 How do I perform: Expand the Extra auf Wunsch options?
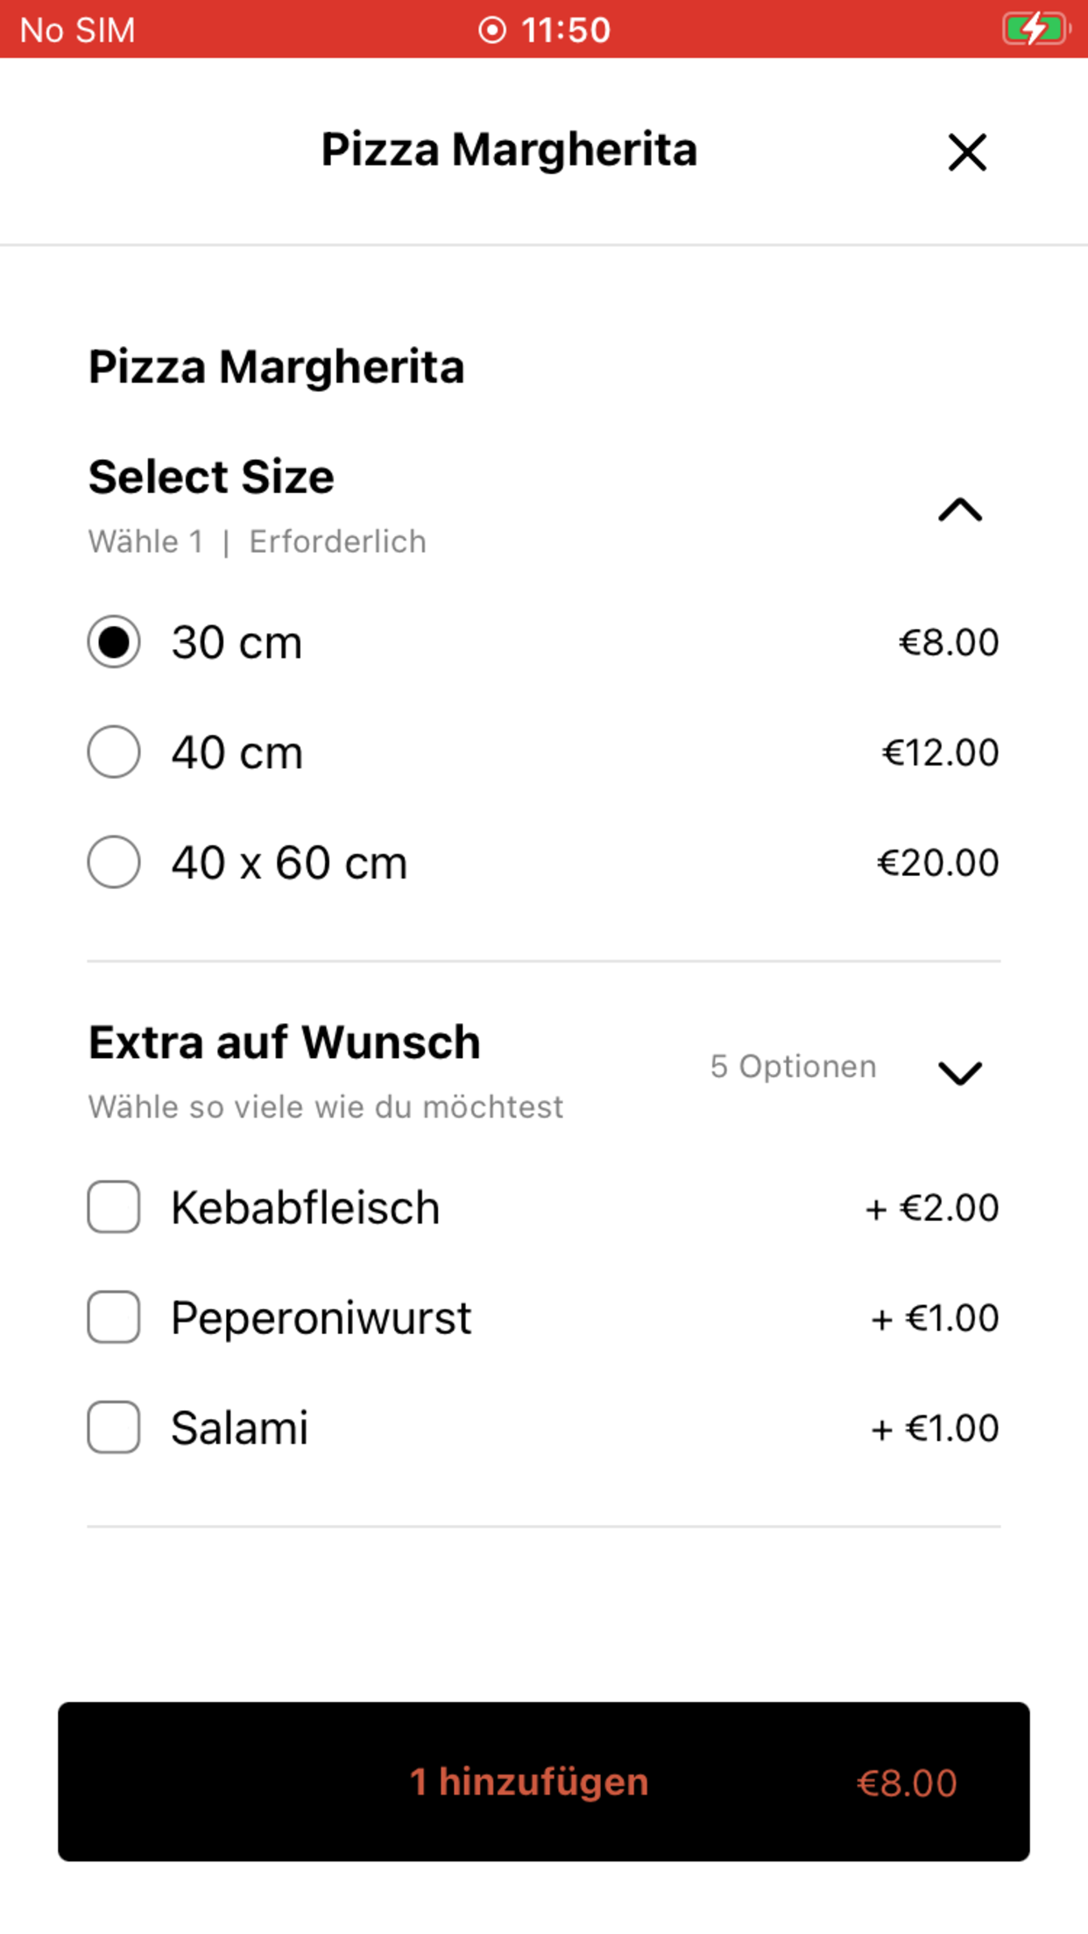(x=960, y=1073)
